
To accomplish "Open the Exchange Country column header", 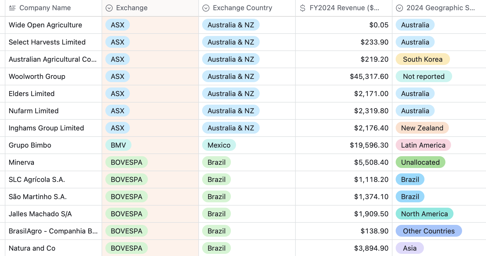I will coord(247,8).
